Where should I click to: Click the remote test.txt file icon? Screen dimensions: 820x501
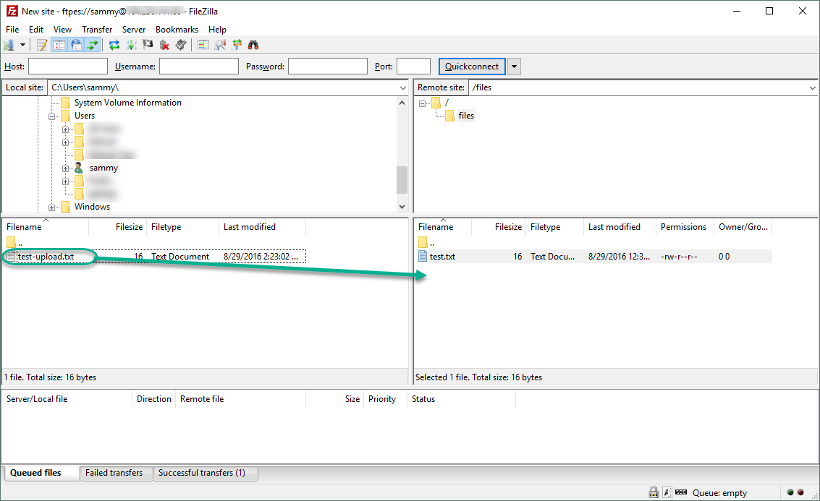(x=423, y=257)
